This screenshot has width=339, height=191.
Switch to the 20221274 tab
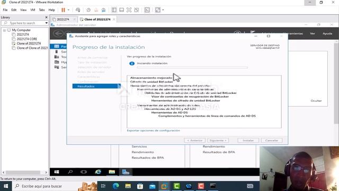click(x=63, y=19)
